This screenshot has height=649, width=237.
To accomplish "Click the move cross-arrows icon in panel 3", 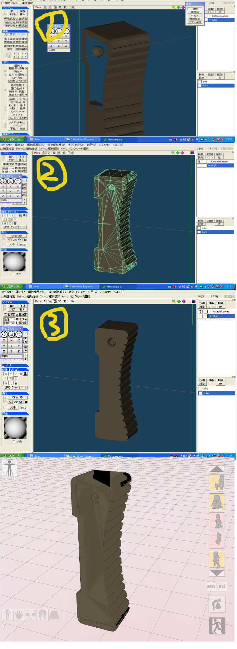I will pyautogui.click(x=4, y=334).
